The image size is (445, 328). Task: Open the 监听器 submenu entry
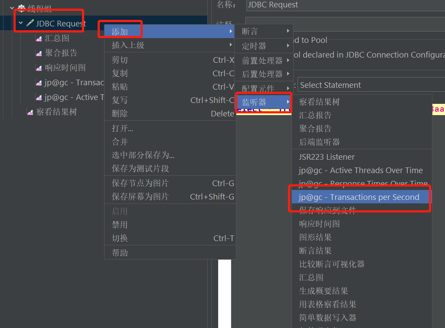264,102
